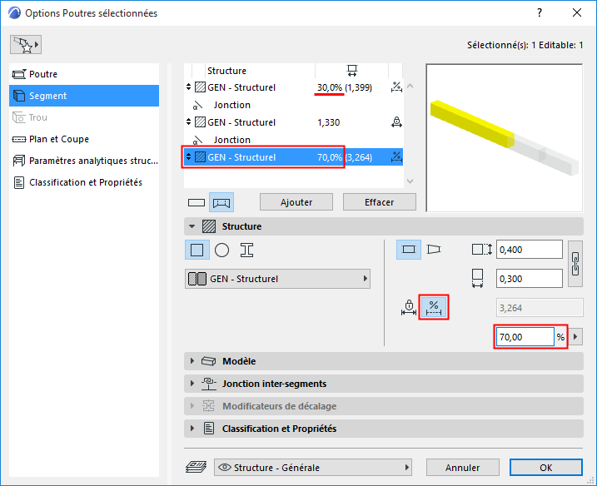Click reorder handle of the 30,0% segment row
The image size is (597, 486).
[188, 87]
